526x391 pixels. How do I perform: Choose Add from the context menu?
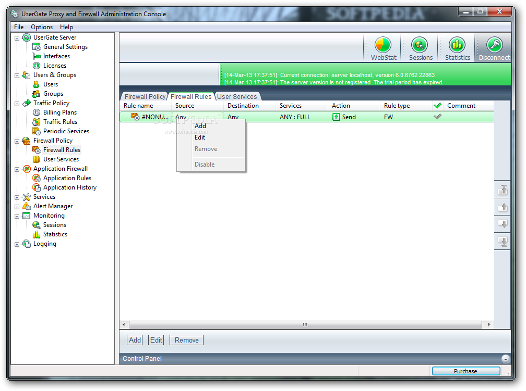point(211,126)
